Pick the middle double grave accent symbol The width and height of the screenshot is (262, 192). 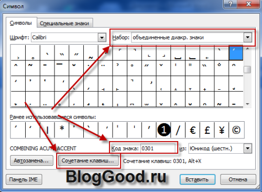pos(62,53)
